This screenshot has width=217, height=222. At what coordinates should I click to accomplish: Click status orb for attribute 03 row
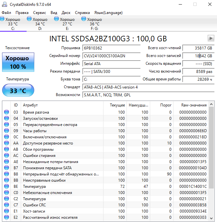pyautogui.click(x=6, y=112)
